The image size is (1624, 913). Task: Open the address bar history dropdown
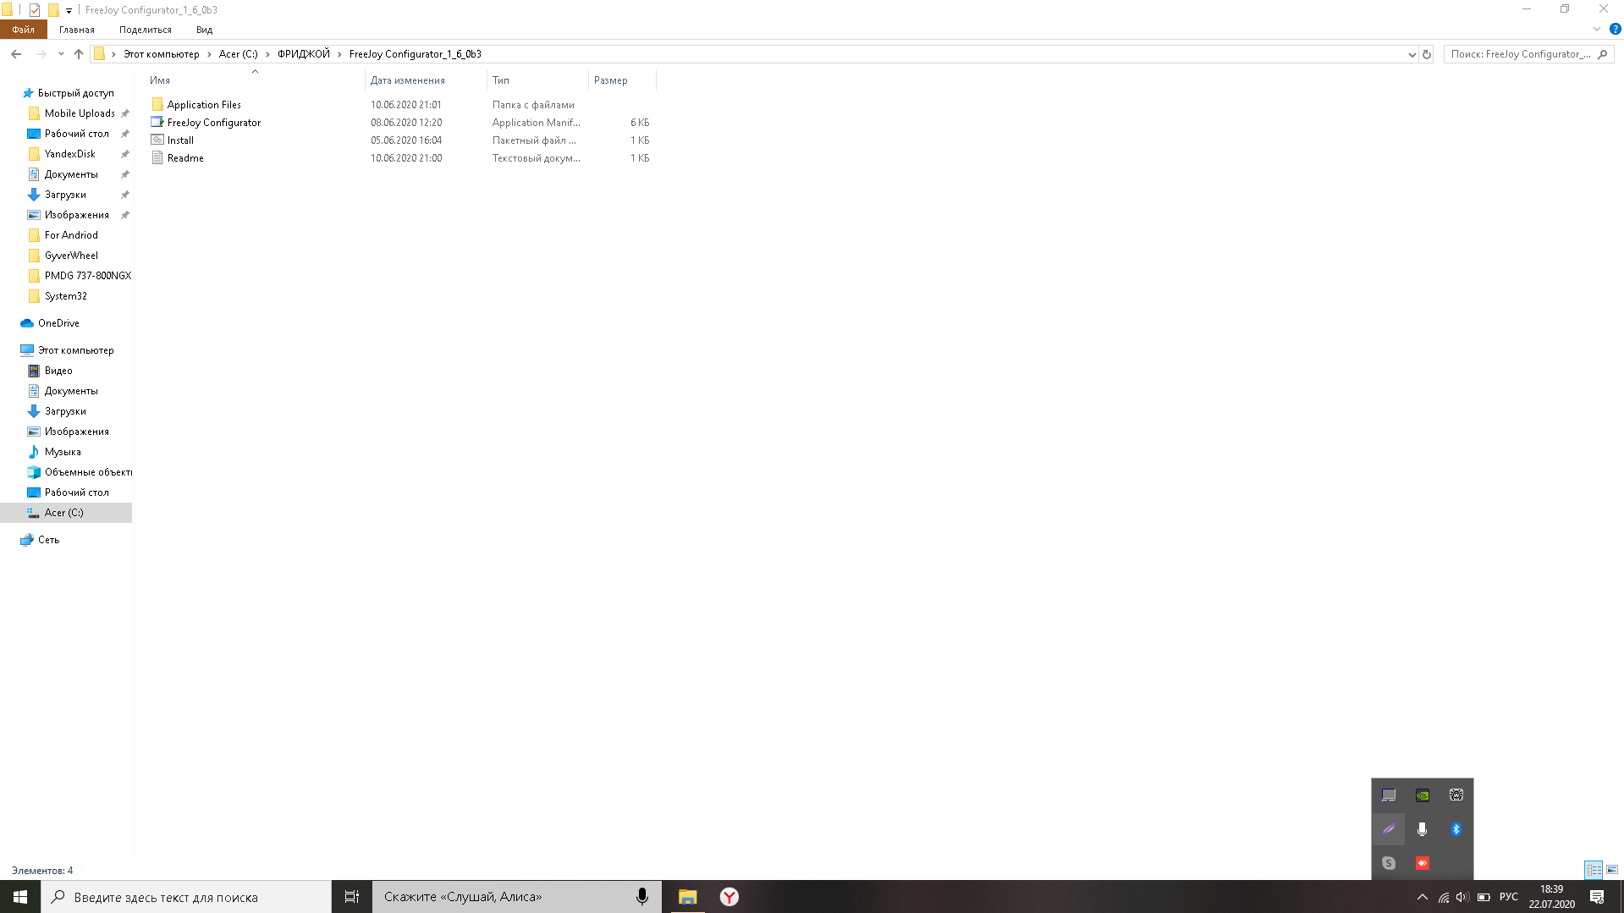tap(1412, 54)
